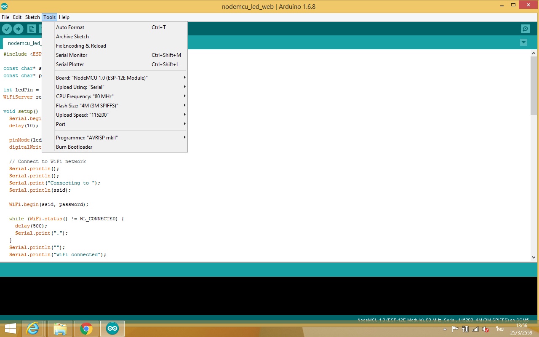The width and height of the screenshot is (539, 337).
Task: Open the Help menu
Action: 64,17
